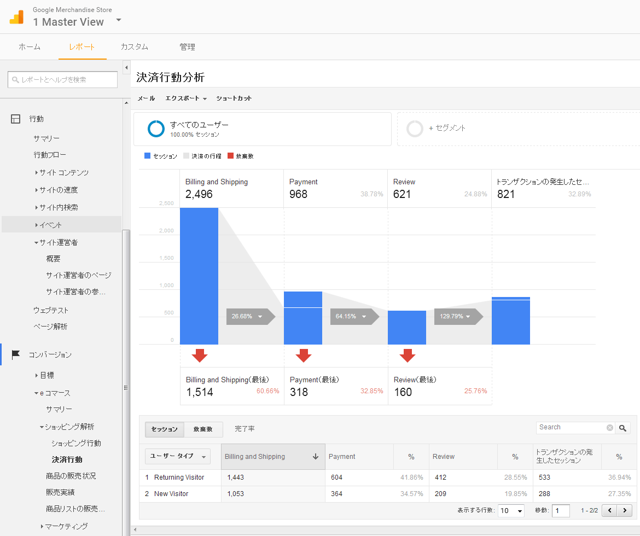
Task: Collapse the left sidebar with arrow handle
Action: point(126,67)
